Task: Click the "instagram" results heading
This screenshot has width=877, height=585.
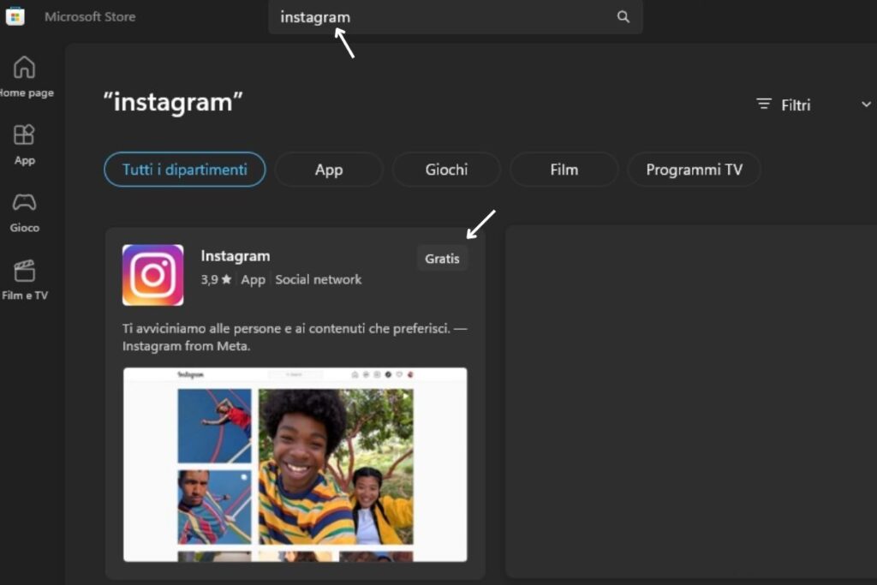Action: pos(173,102)
